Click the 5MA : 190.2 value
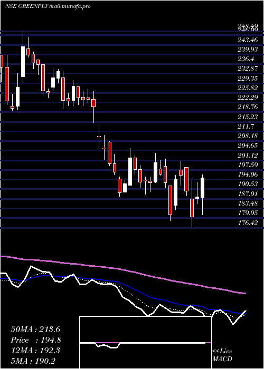 point(33,361)
